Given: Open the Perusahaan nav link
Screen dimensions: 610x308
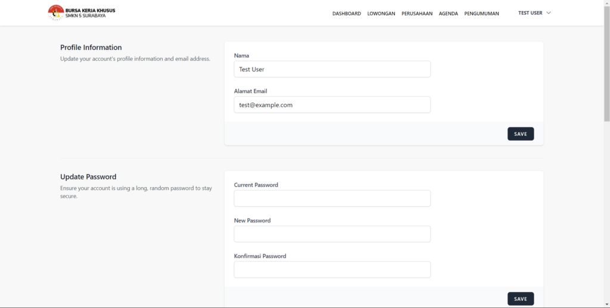Looking at the screenshot, I should click(417, 14).
